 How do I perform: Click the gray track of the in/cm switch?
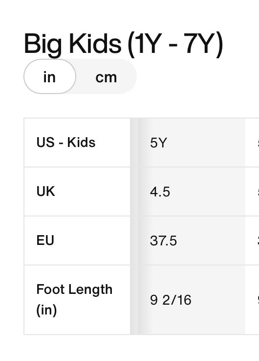pos(80,76)
